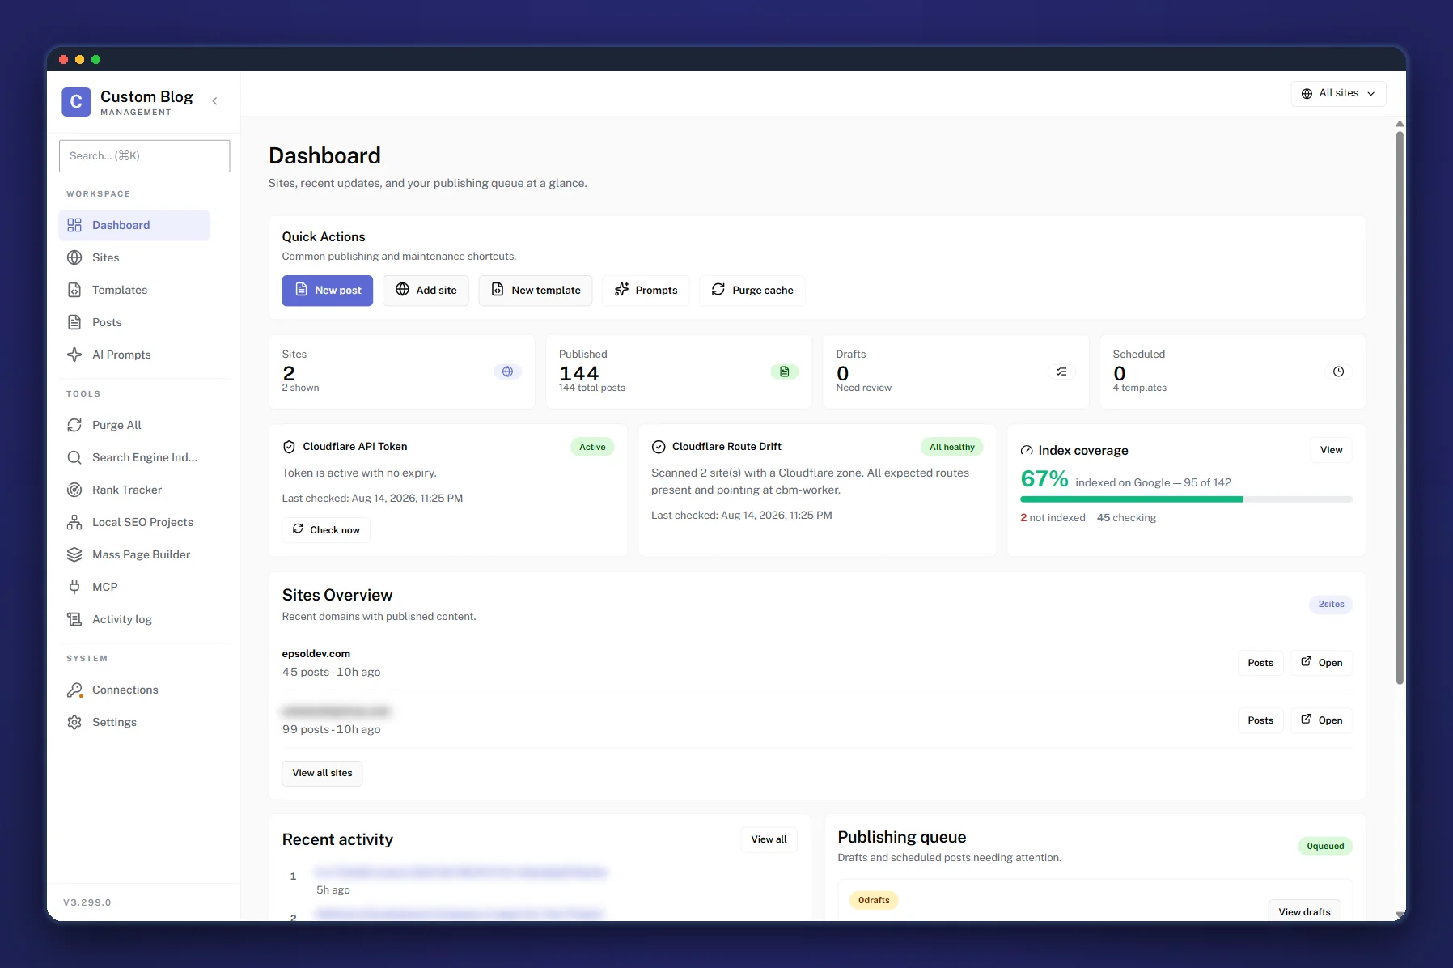Viewport: 1453px width, 968px height.
Task: Click the View drafts button
Action: 1304,911
